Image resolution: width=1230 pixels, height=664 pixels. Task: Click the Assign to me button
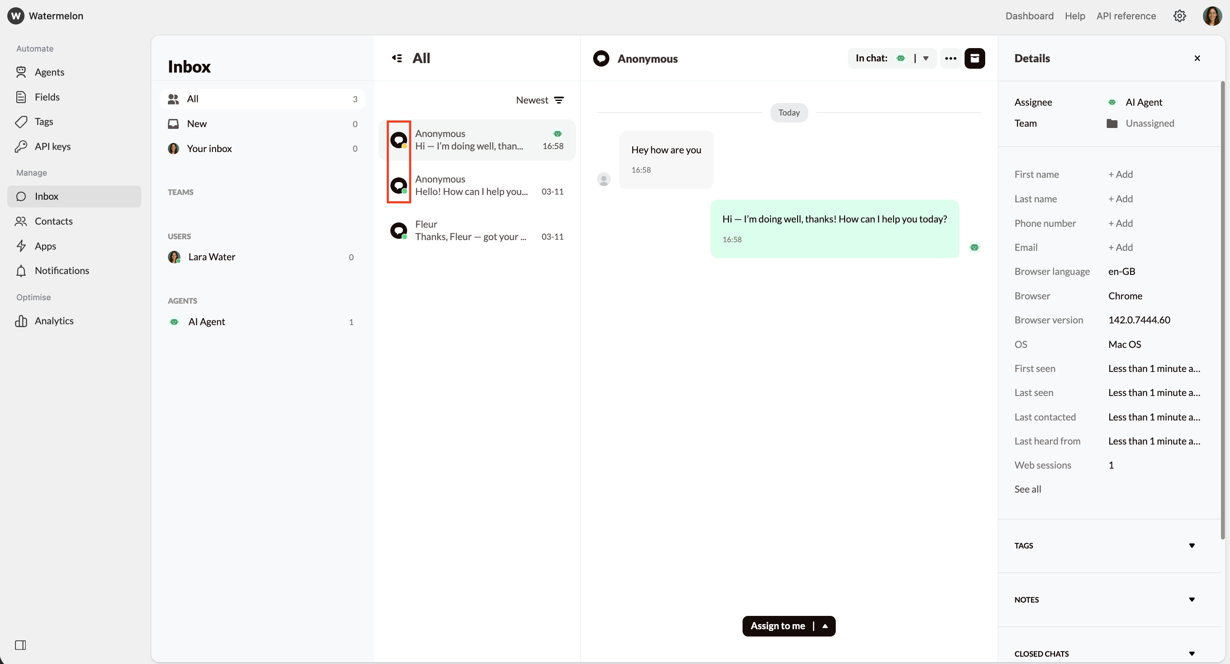pyautogui.click(x=777, y=626)
